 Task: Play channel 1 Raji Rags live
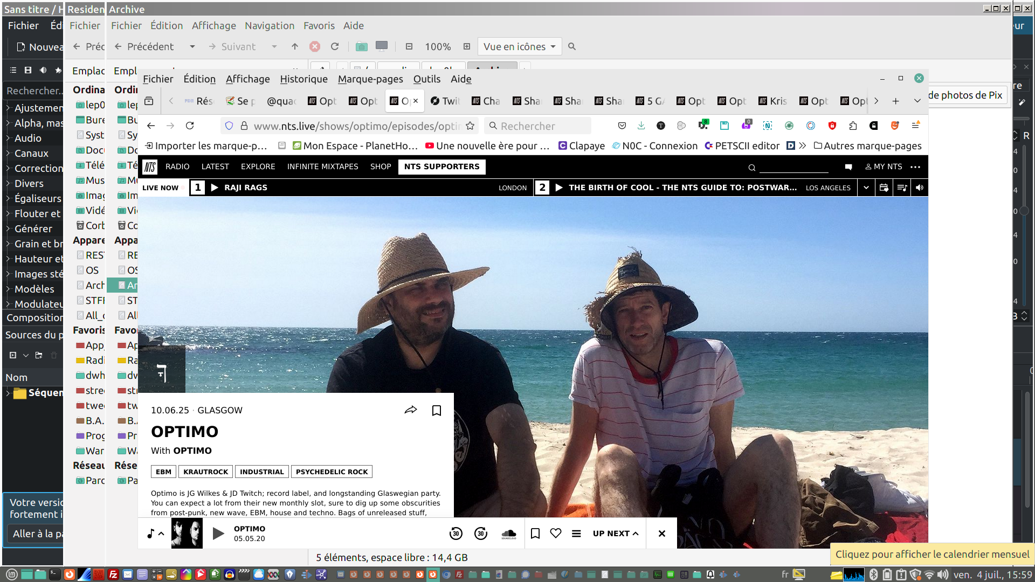[215, 188]
